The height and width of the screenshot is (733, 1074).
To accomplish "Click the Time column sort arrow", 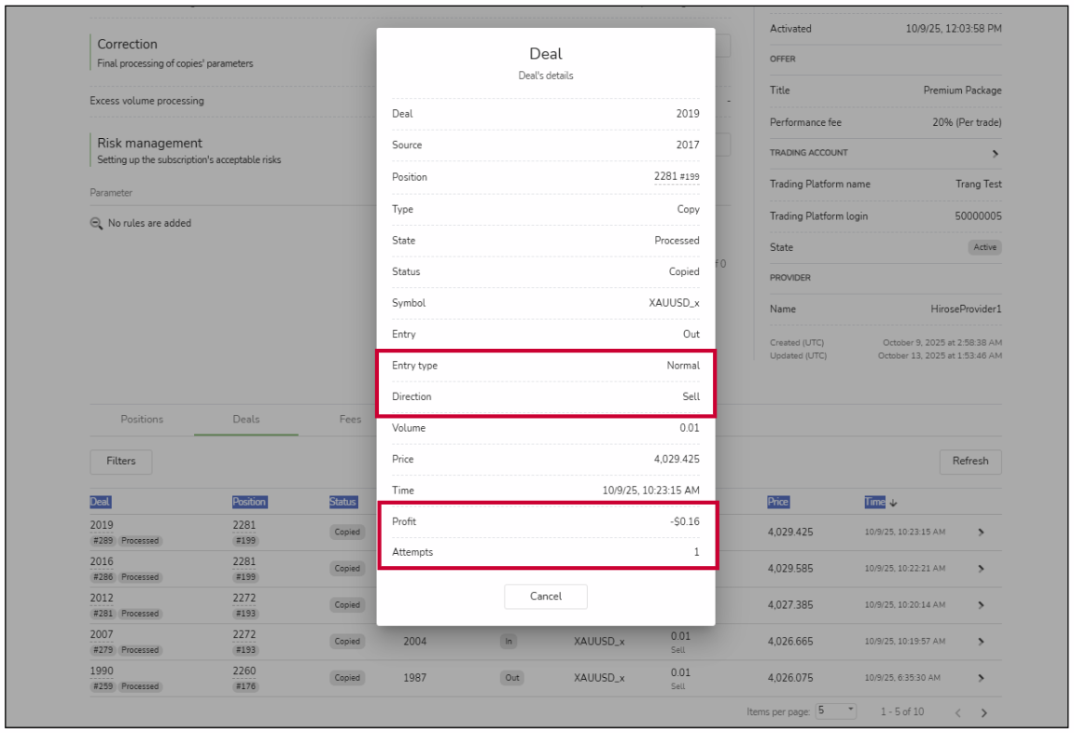I will (x=893, y=503).
